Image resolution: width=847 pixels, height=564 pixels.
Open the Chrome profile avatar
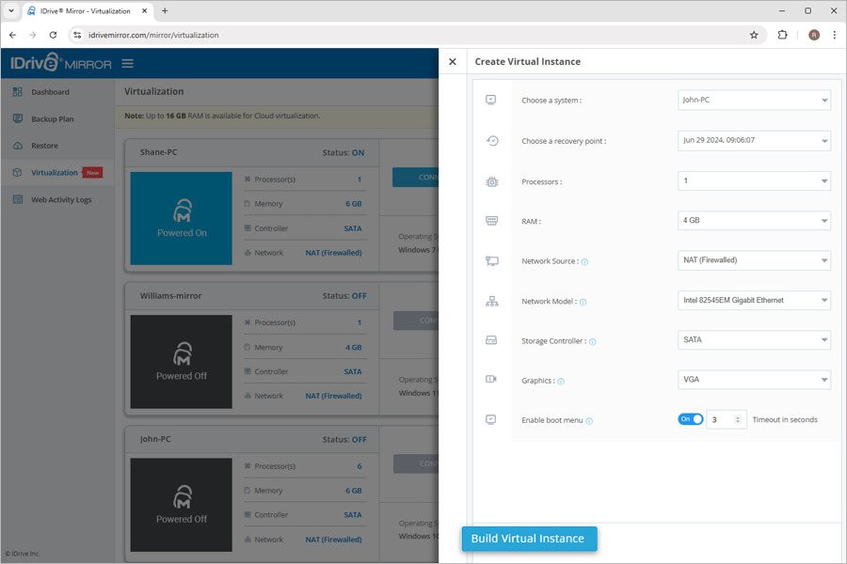pyautogui.click(x=814, y=35)
